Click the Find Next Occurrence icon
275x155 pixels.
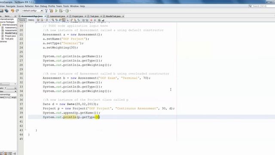click(x=60, y=20)
